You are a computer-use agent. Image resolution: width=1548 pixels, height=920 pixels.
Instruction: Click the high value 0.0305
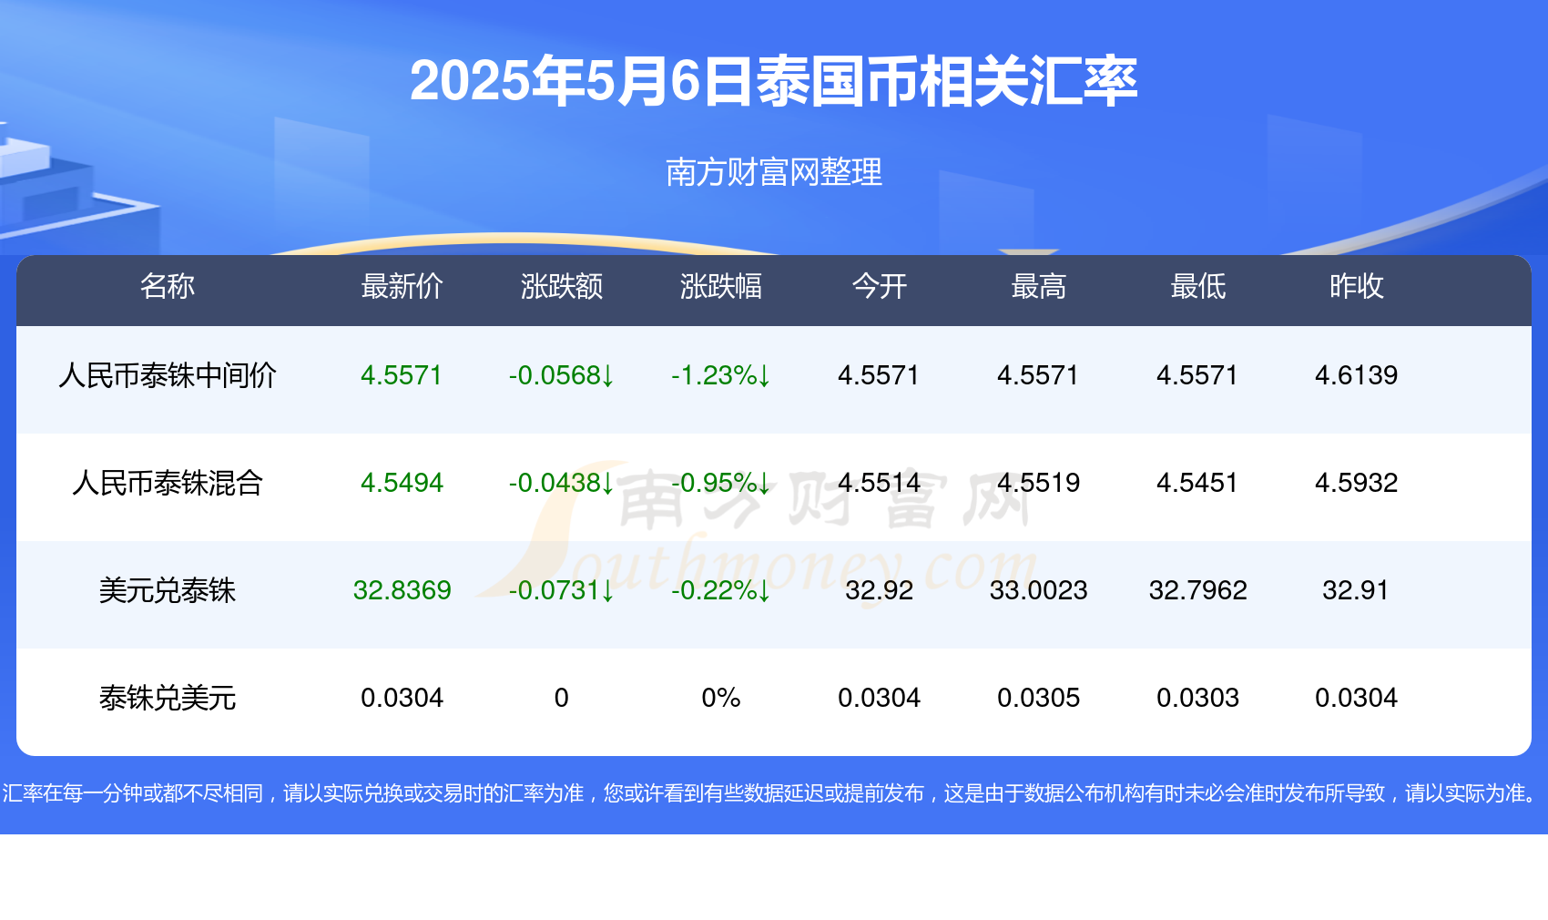[x=1039, y=698]
